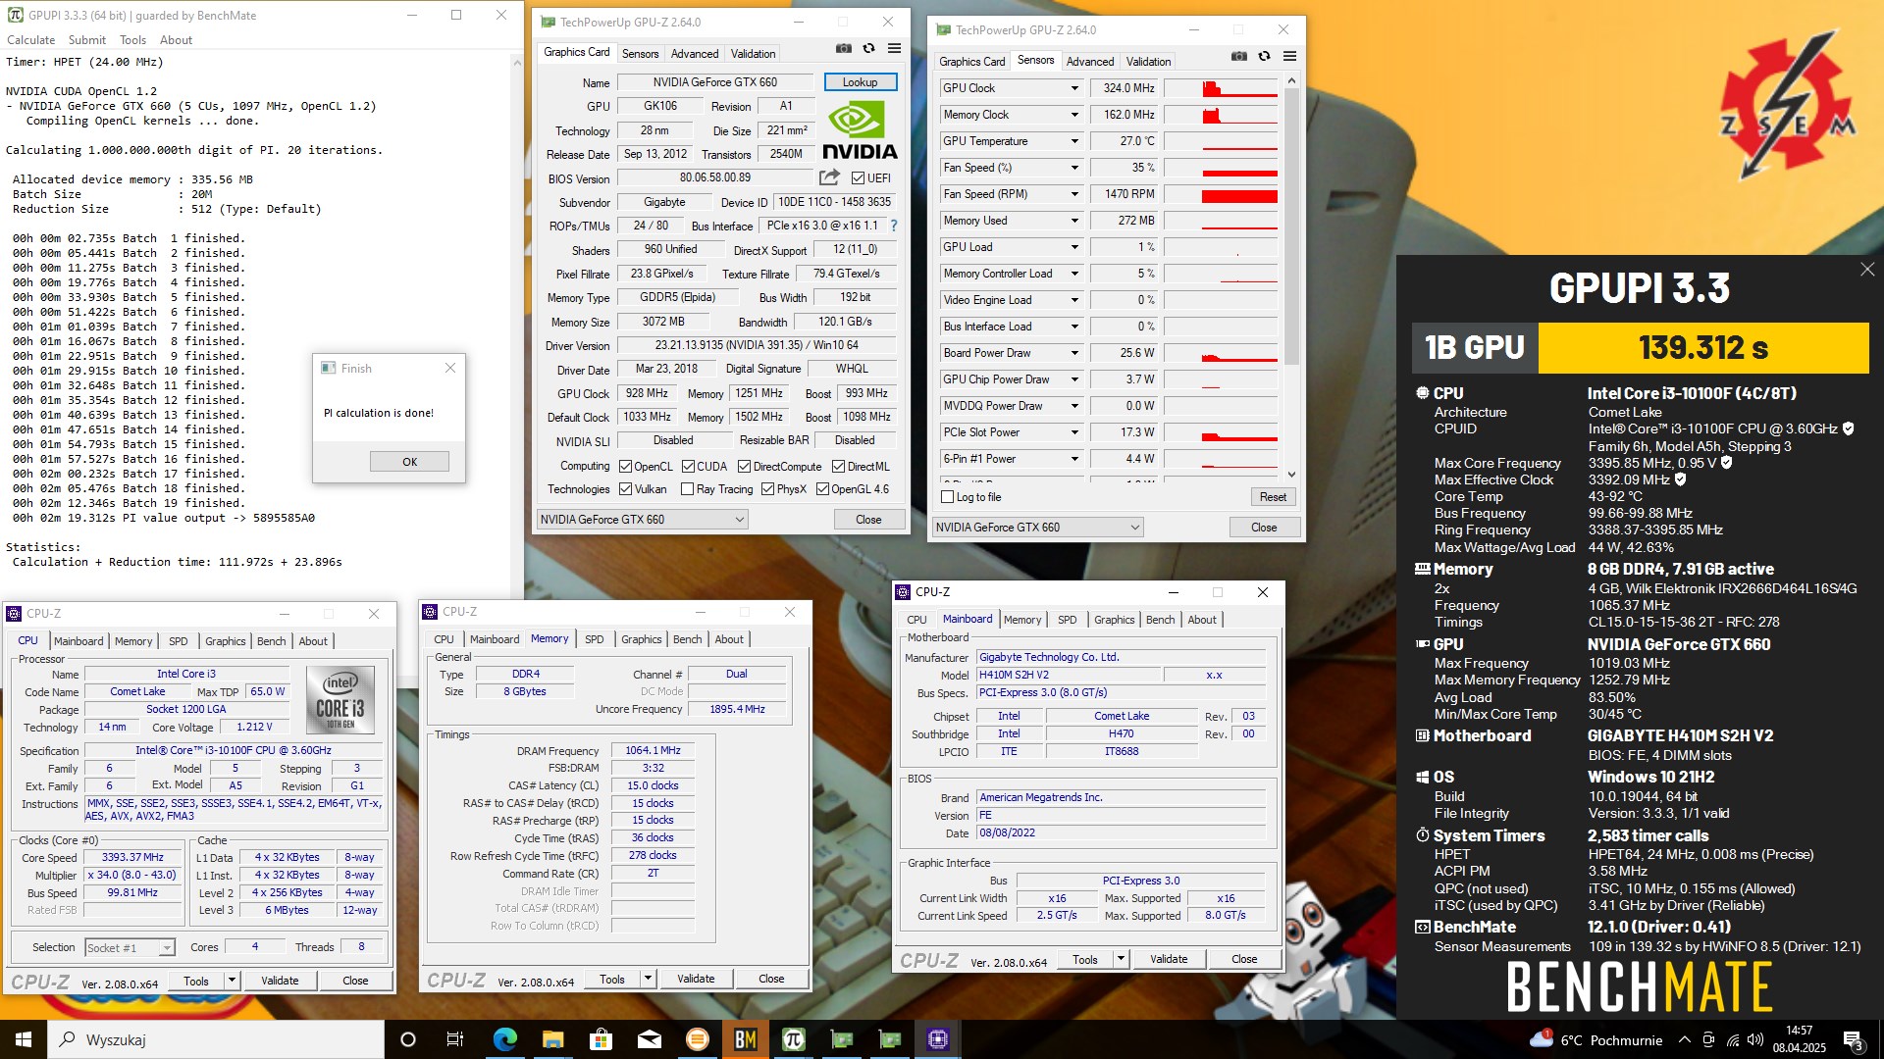
Task: Open Mail app from taskbar
Action: pos(649,1039)
